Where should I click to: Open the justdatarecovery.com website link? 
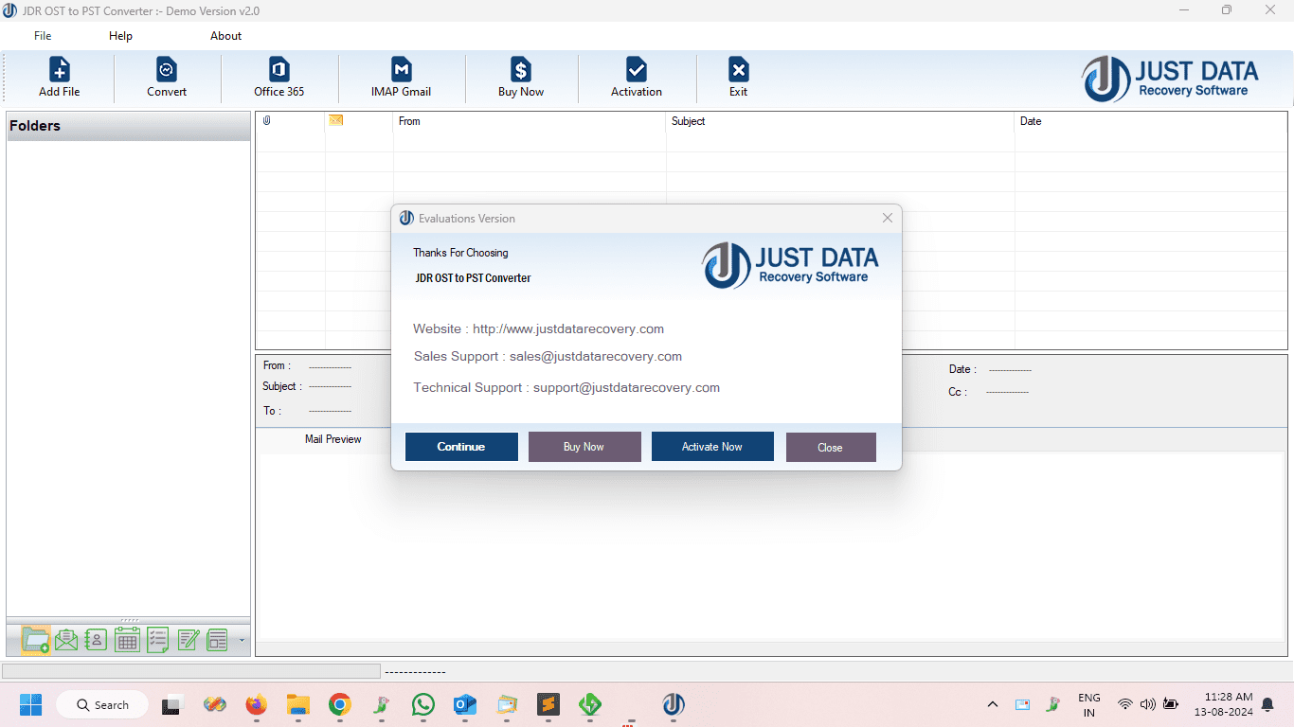coord(567,328)
